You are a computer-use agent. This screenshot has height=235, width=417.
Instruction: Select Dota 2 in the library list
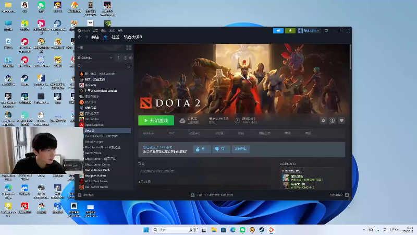pos(107,131)
